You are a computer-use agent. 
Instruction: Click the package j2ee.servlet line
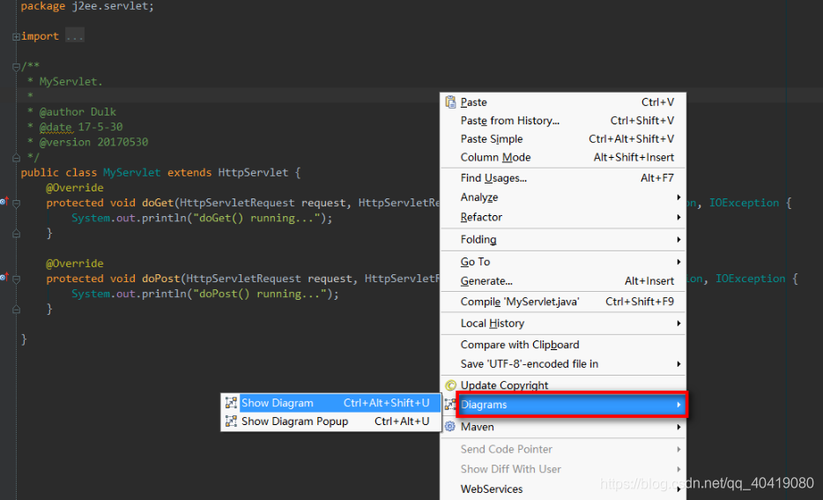(87, 6)
